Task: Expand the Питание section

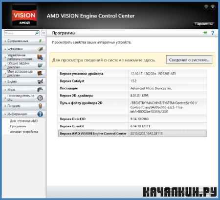Action: 5,106
